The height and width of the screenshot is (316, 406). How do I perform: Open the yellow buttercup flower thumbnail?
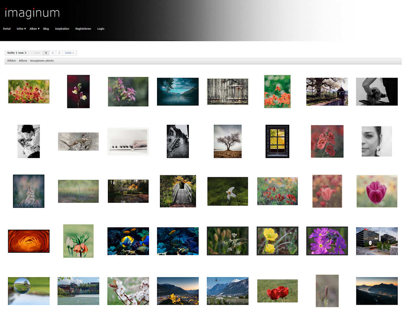(x=277, y=241)
